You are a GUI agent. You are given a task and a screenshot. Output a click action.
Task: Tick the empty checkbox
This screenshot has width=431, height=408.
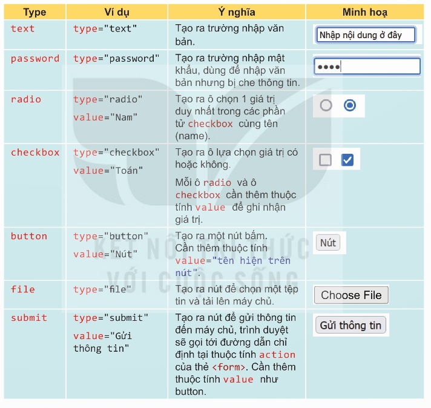click(x=325, y=160)
